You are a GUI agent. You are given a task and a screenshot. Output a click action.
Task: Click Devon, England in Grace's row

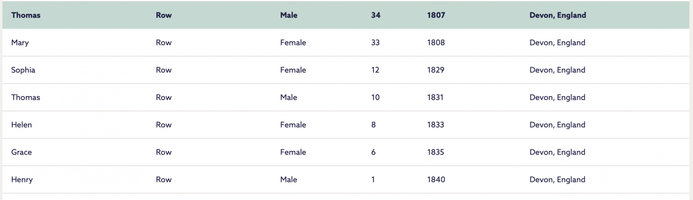coord(558,152)
